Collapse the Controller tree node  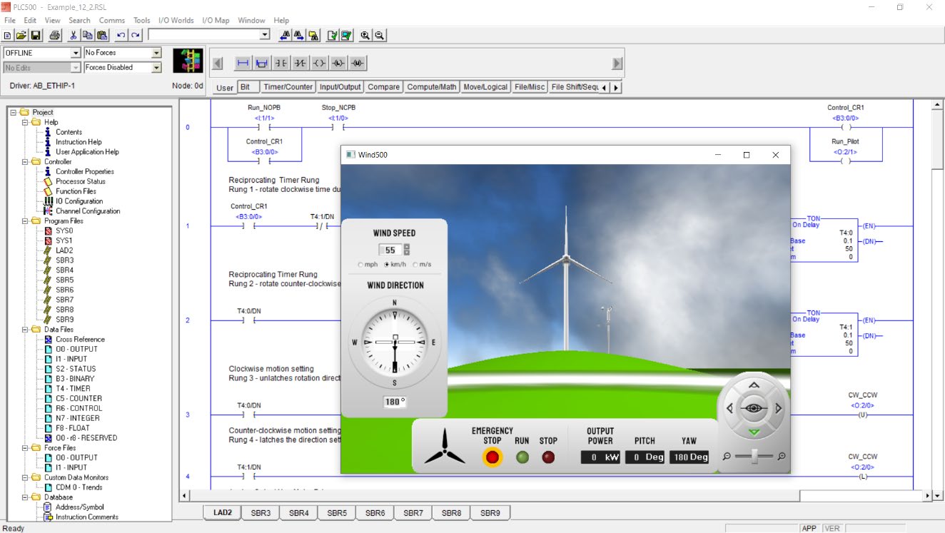[x=24, y=162]
